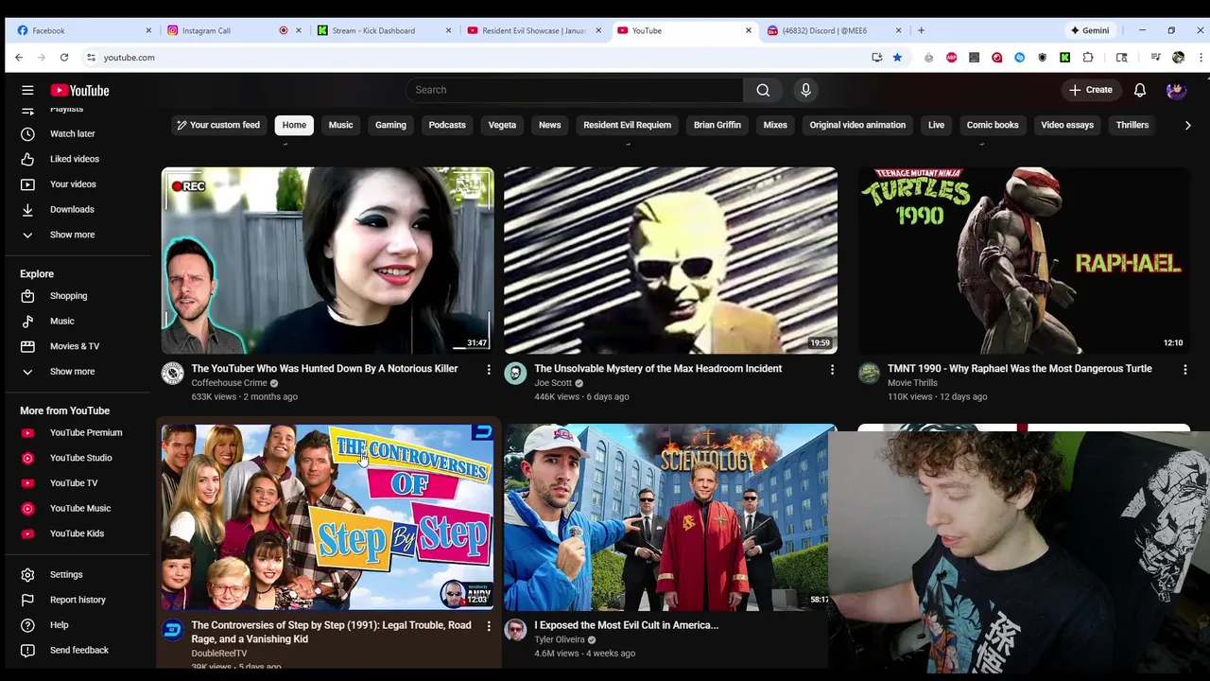The image size is (1210, 681).
Task: Open Watch later in the sidebar
Action: pyautogui.click(x=72, y=133)
